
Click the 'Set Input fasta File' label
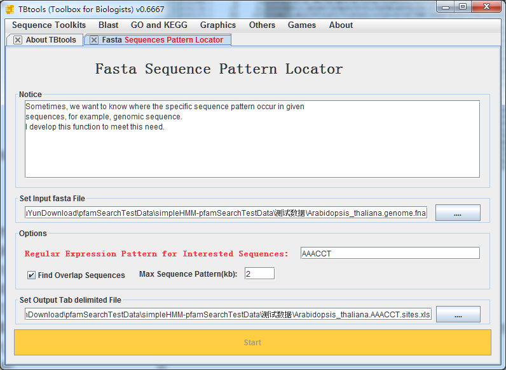pyautogui.click(x=52, y=199)
